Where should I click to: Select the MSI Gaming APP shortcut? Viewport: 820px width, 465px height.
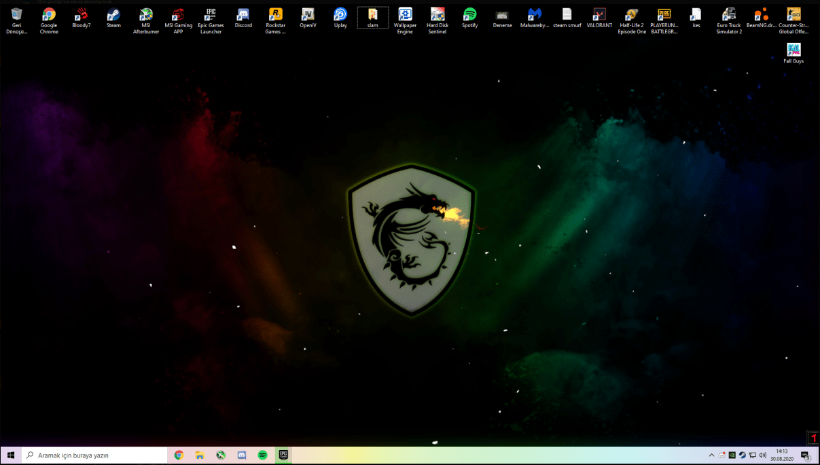178,21
